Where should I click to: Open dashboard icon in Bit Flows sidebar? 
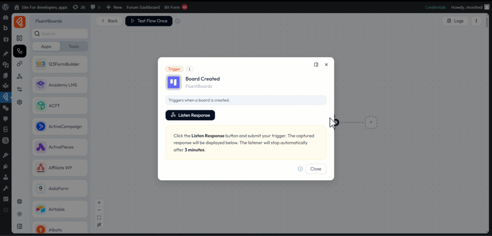pos(19,38)
